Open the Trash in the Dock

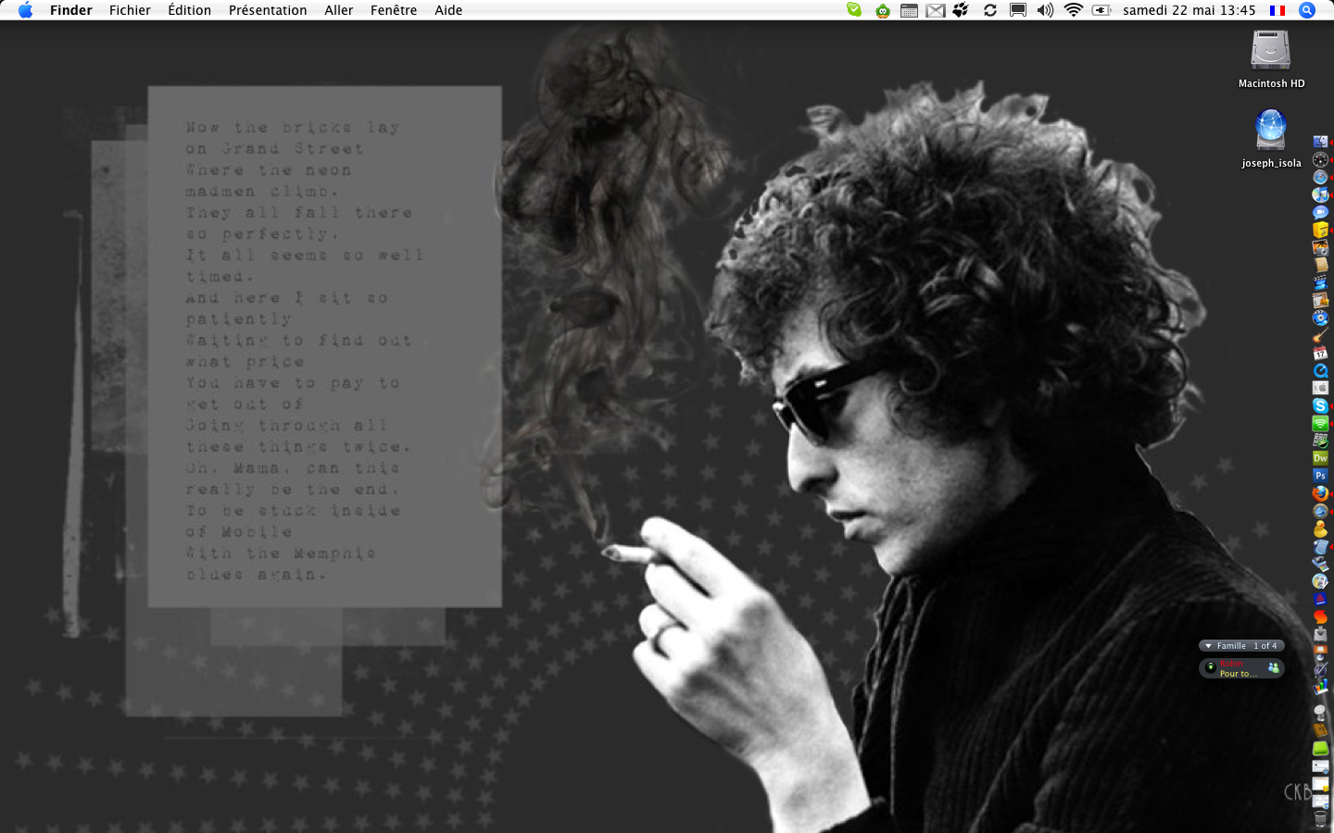1320,818
